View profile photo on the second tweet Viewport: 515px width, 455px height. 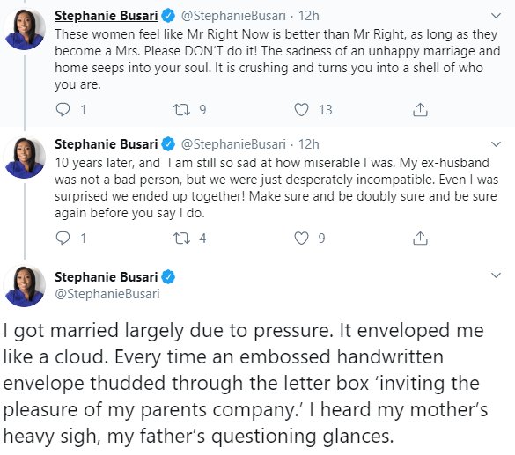25,158
